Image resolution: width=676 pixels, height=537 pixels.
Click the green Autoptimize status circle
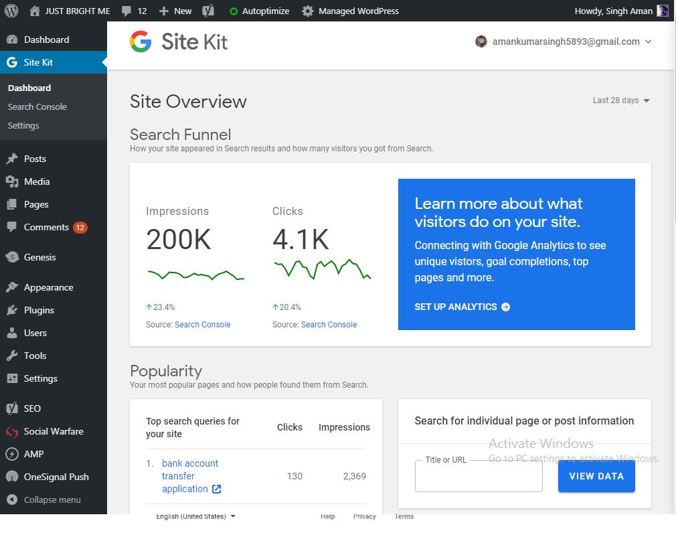(234, 11)
